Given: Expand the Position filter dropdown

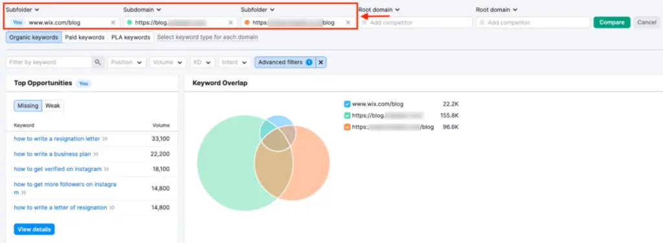Looking at the screenshot, I should point(127,62).
